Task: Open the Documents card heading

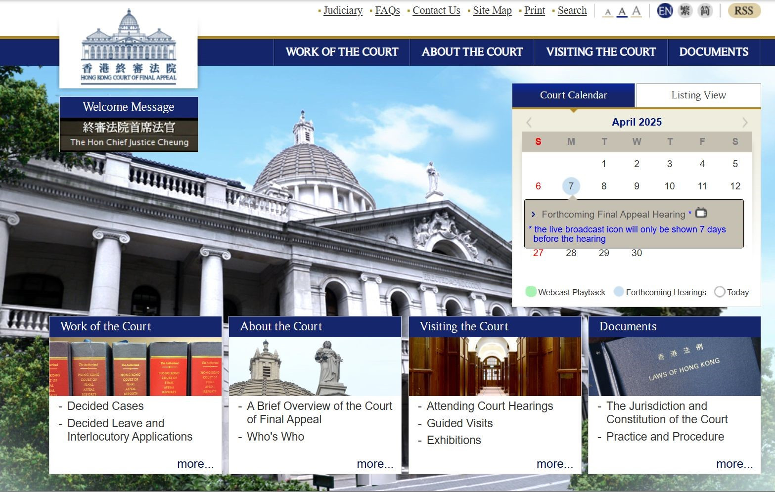Action: click(x=675, y=326)
